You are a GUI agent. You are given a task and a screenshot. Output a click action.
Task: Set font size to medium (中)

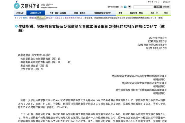click(x=125, y=7)
